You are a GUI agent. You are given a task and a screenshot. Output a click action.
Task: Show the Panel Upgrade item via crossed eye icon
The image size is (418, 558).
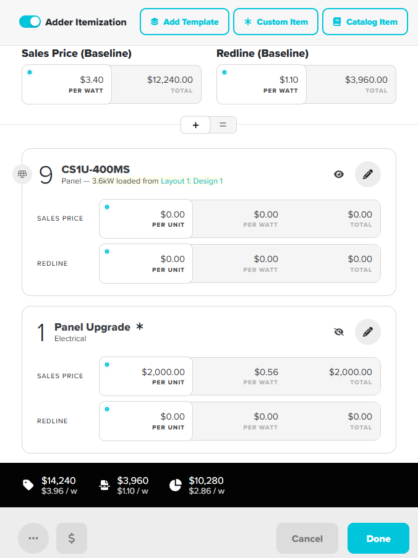tap(339, 332)
